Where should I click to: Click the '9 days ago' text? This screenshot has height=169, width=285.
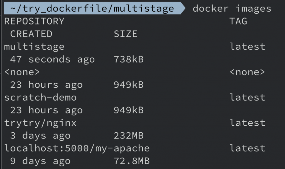pos(40,161)
